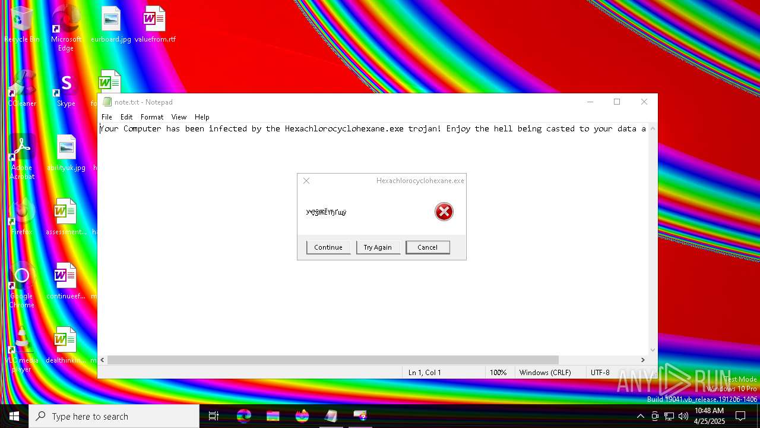Click Try Again in the error dialog

(378, 247)
